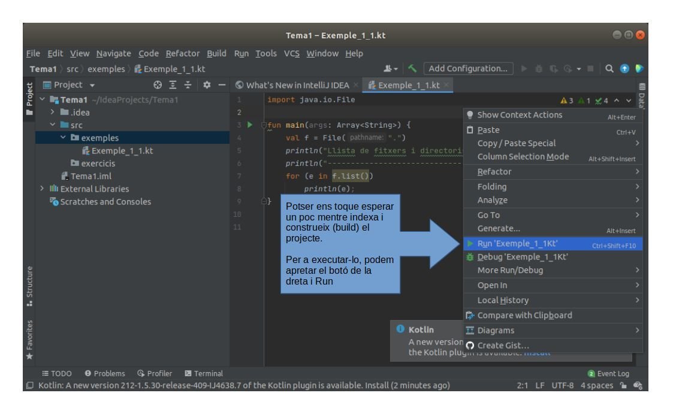Click Expand All in Project panel
The height and width of the screenshot is (414, 673).
point(173,85)
